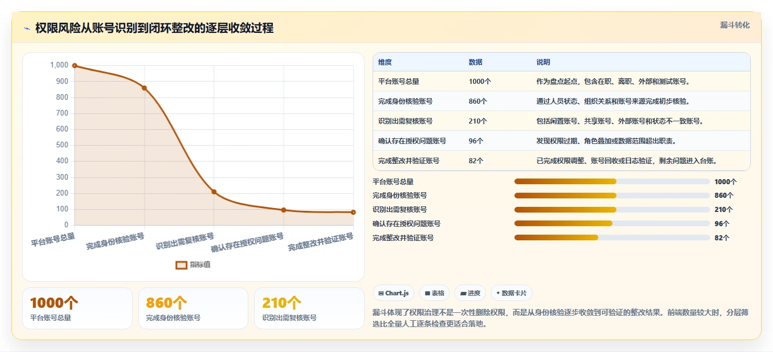Click the 860个 table cell

(x=478, y=101)
